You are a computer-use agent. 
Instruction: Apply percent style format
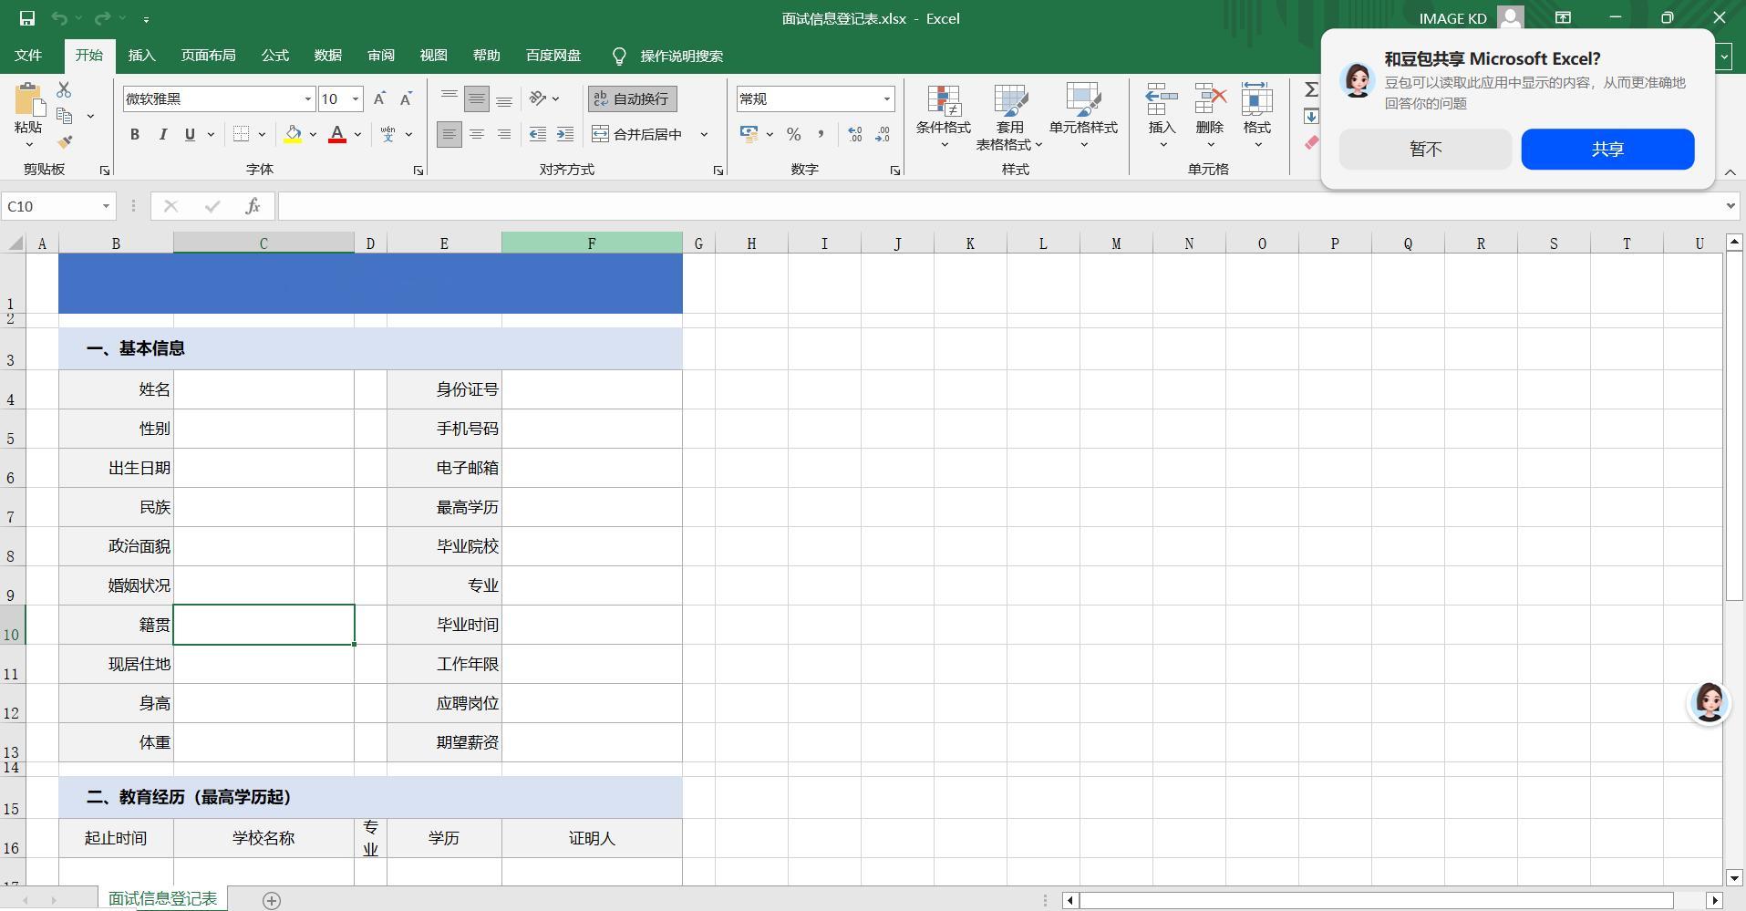pos(794,134)
